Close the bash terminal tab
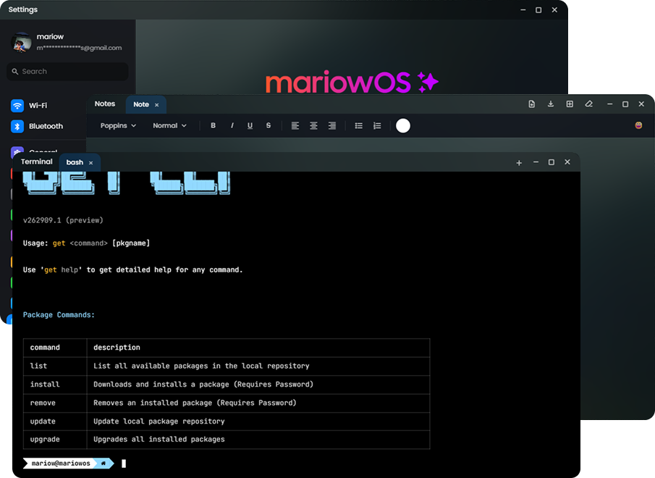The image size is (655, 478). coord(90,162)
